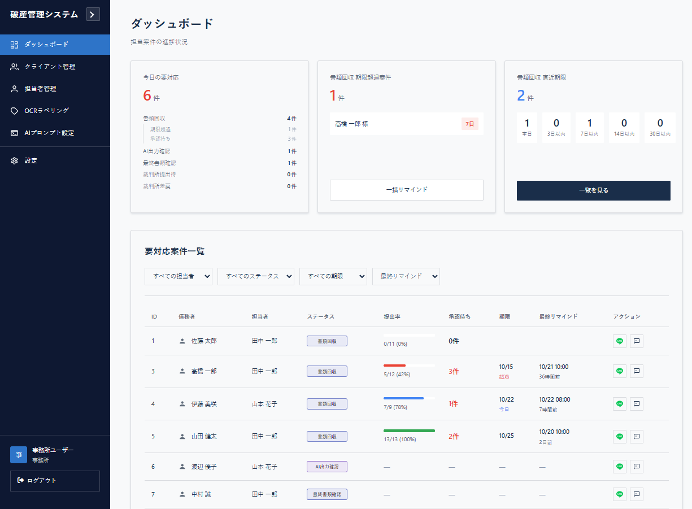The image size is (692, 509).
Task: Go to クライアント管理 in sidebar
Action: 50,67
